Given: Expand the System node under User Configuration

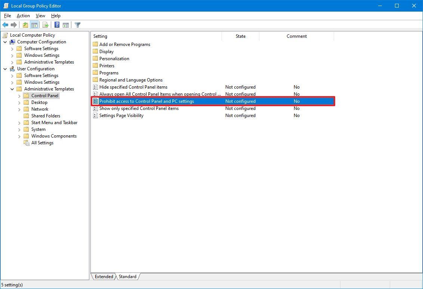Looking at the screenshot, I should 19,129.
